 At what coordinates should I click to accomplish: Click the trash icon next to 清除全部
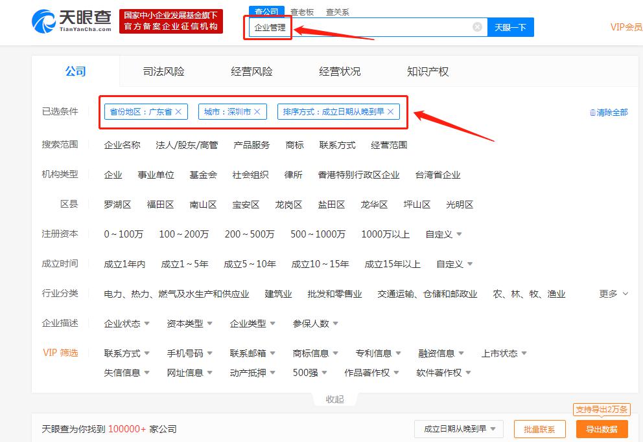[x=592, y=113]
